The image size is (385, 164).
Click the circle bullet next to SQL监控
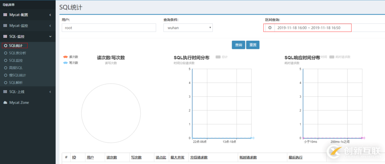tap(6, 60)
